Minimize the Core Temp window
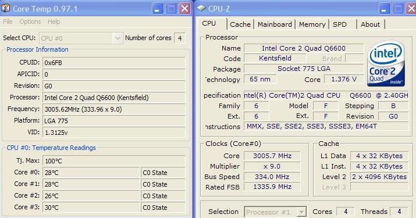Image resolution: width=416 pixels, height=218 pixels. pyautogui.click(x=157, y=9)
